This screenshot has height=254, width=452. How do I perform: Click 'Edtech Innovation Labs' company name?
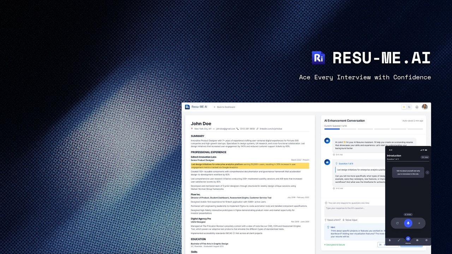(204, 157)
